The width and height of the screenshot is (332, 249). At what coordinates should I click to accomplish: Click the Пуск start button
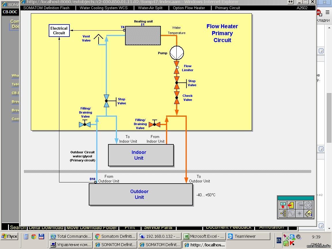(10, 236)
